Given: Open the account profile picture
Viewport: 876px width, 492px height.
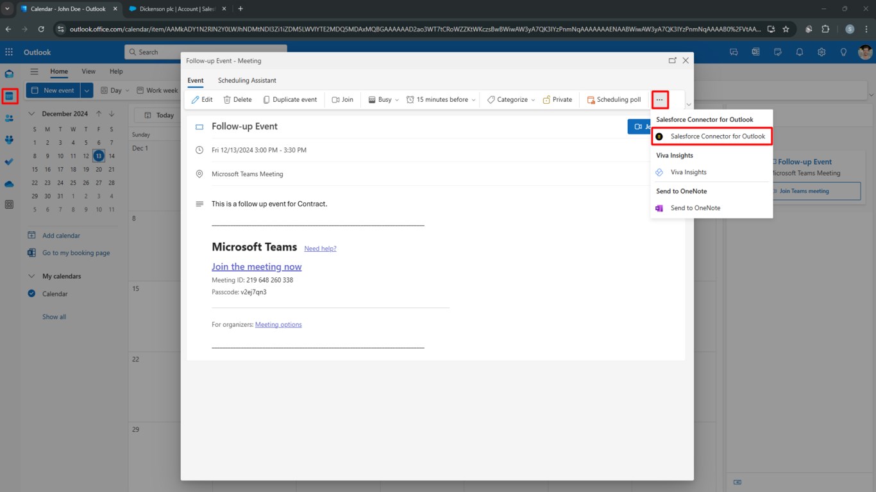Looking at the screenshot, I should coord(866,52).
